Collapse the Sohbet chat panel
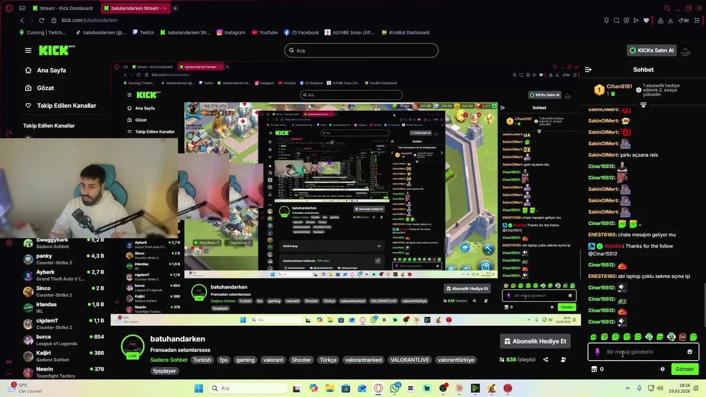Viewport: 706px width, 397px height. (x=588, y=70)
